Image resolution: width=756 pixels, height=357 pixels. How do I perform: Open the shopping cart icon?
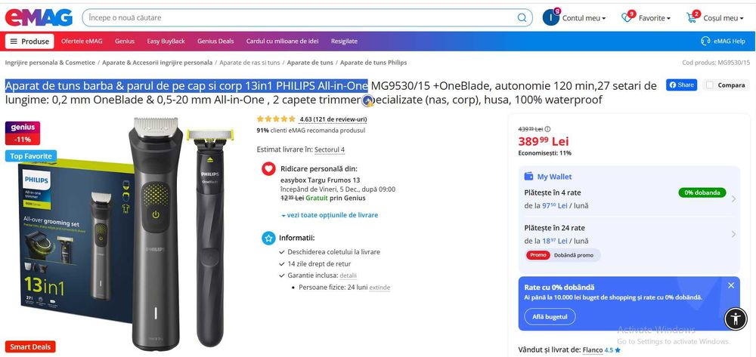click(x=692, y=17)
